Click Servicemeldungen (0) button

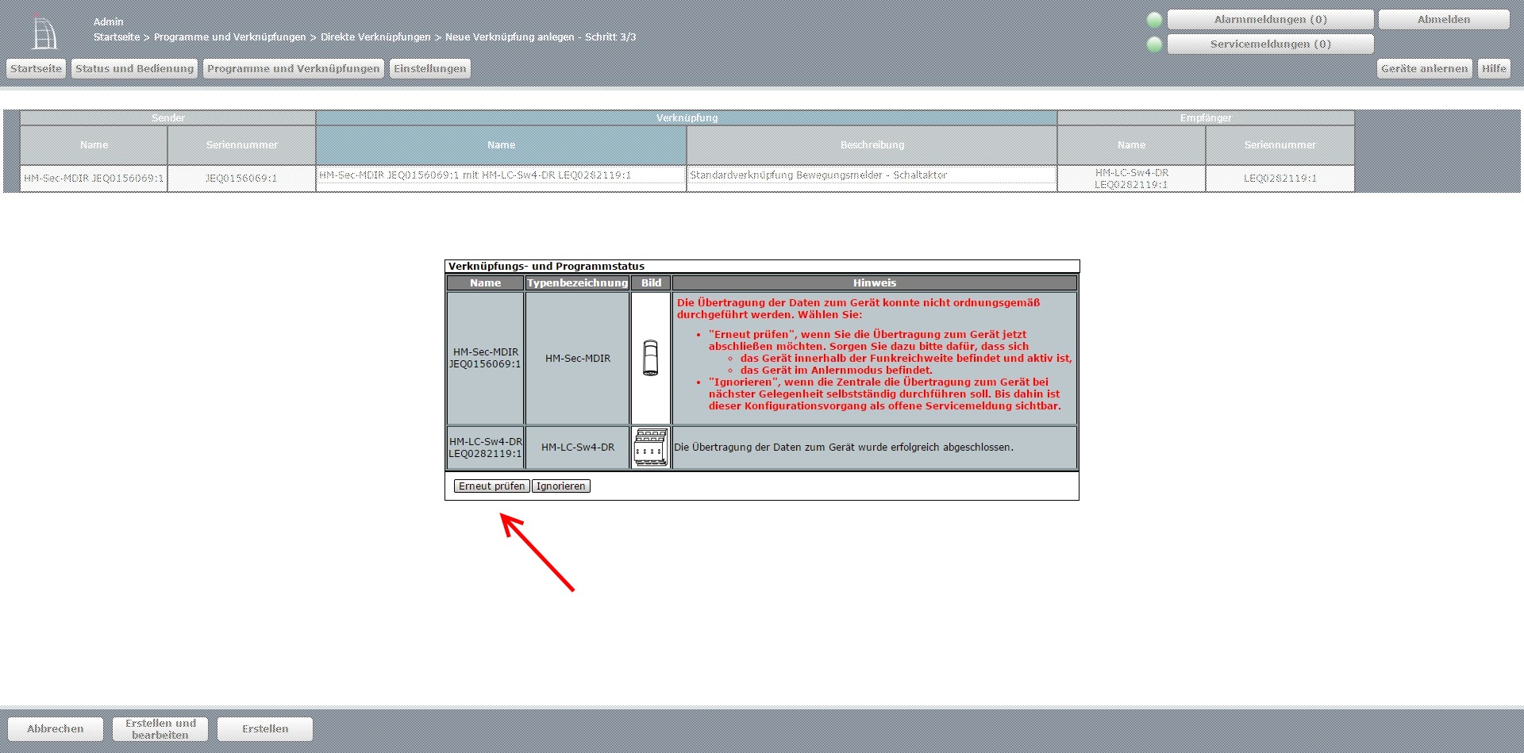click(1270, 44)
